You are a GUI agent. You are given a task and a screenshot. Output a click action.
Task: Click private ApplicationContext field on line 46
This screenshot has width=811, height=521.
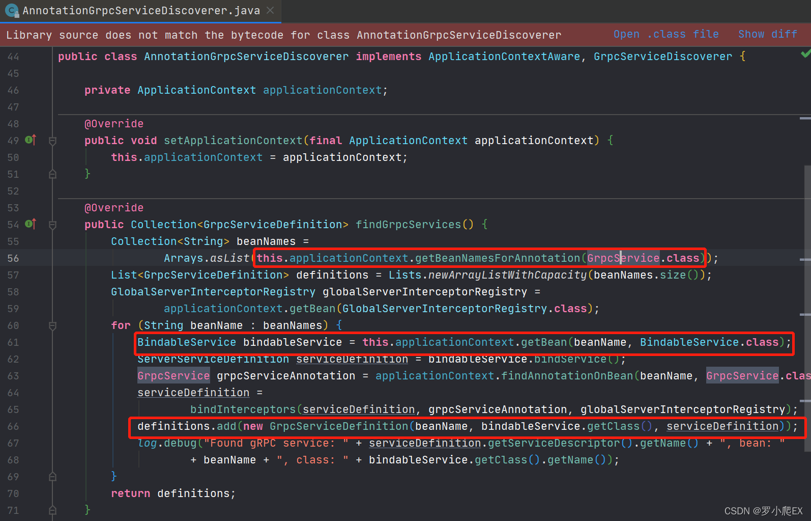[x=236, y=90]
